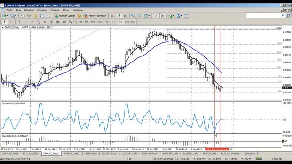Switch to the EURUSD,Weekly chart tab

pos(230,154)
